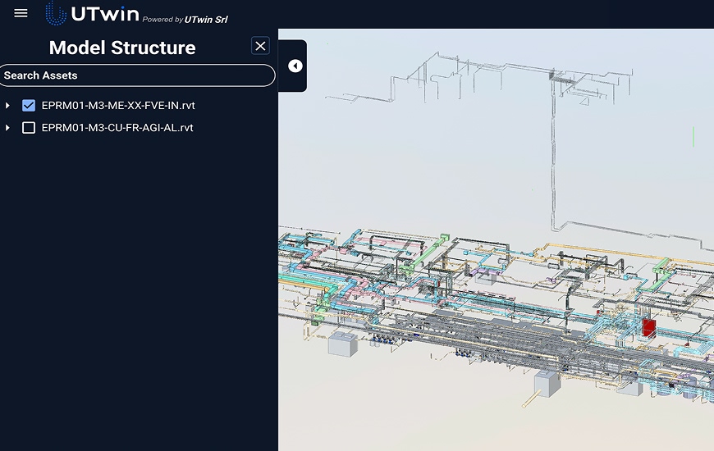Select EPRM01-M3-CU-FR-AGI-AL.rvt file name
Screen dimensions: 714x451
117,128
